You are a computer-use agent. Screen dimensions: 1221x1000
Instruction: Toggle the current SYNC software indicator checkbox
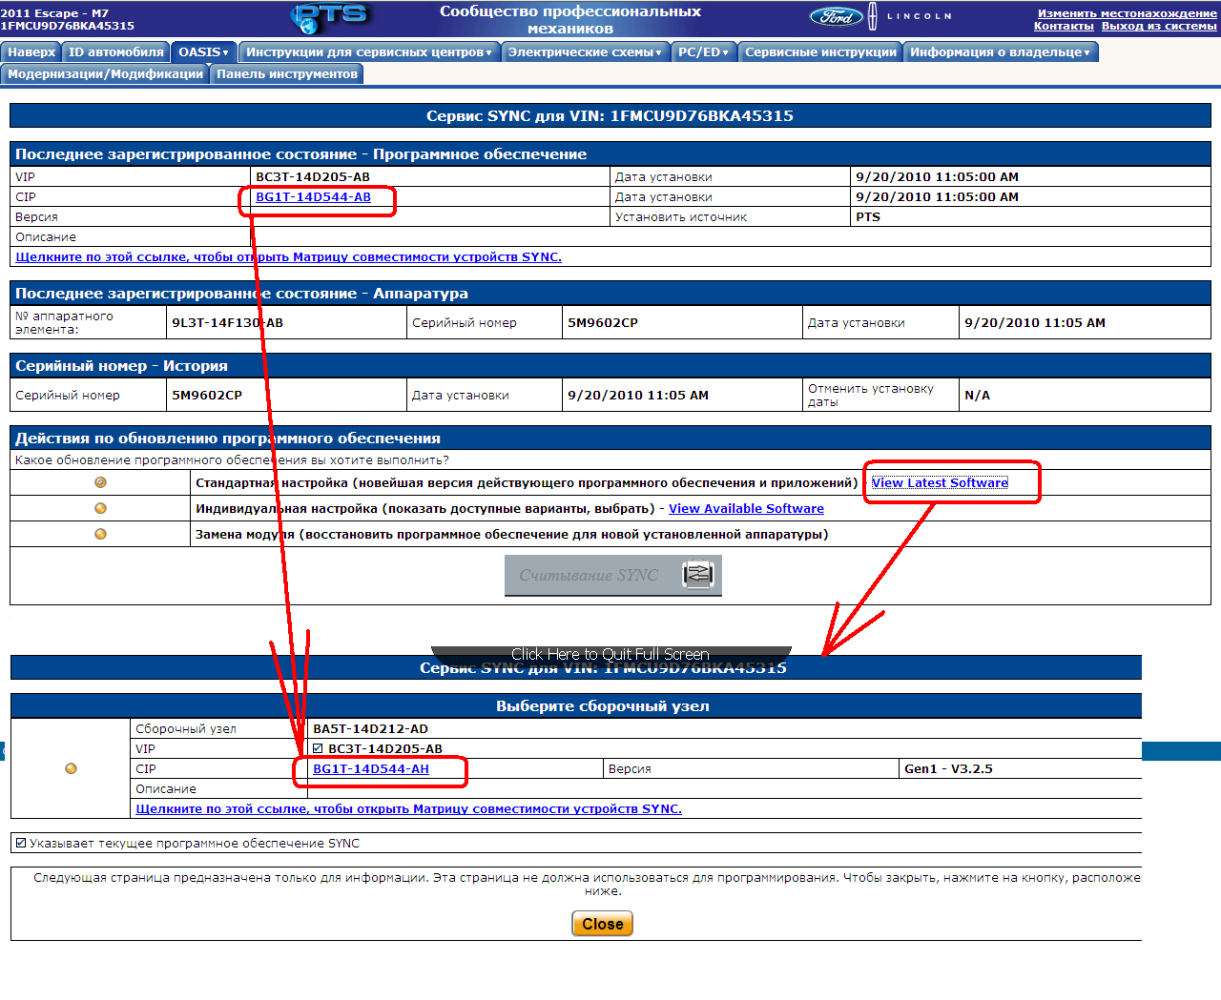(x=21, y=843)
